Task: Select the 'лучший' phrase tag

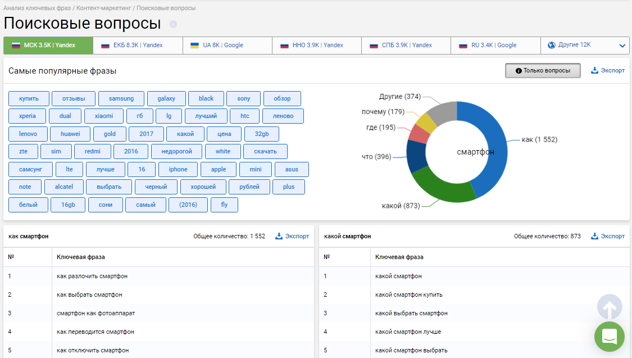Action: tap(206, 116)
